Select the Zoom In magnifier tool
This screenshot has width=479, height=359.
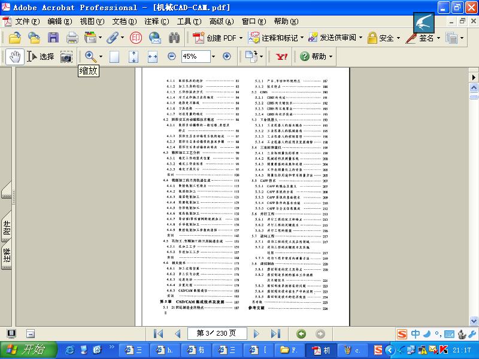(x=89, y=56)
